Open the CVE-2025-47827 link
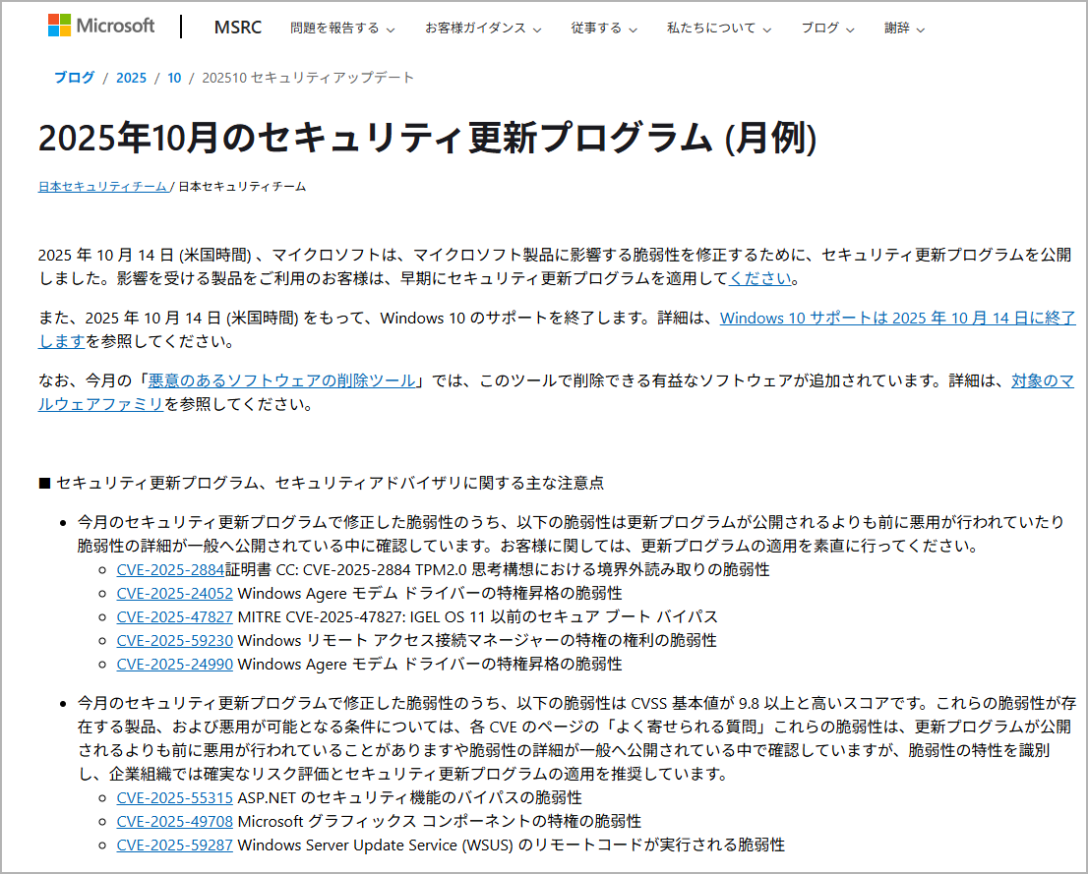Viewport: 1088px width, 874px height. [174, 616]
